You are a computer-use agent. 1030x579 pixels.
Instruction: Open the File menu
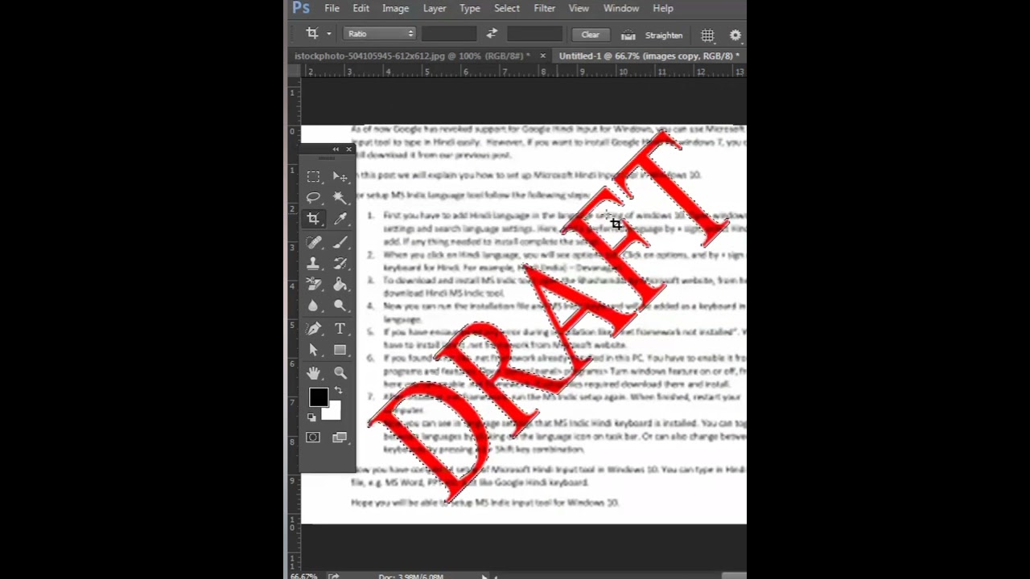click(x=332, y=8)
